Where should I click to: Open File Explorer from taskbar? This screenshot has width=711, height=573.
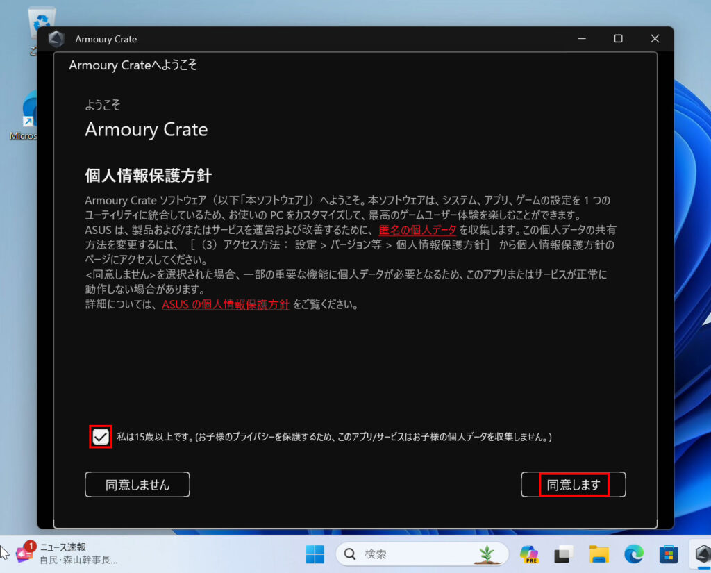click(599, 554)
